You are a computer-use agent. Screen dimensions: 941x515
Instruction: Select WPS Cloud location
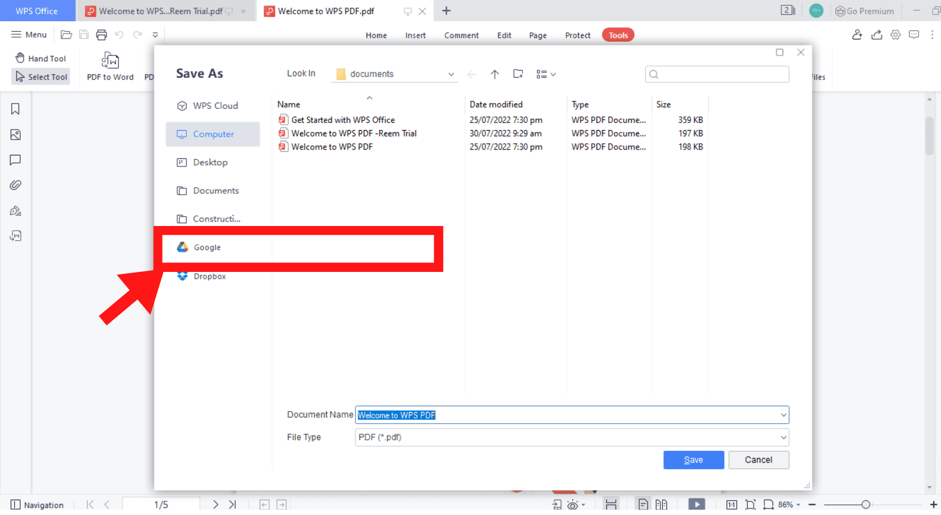(x=213, y=106)
